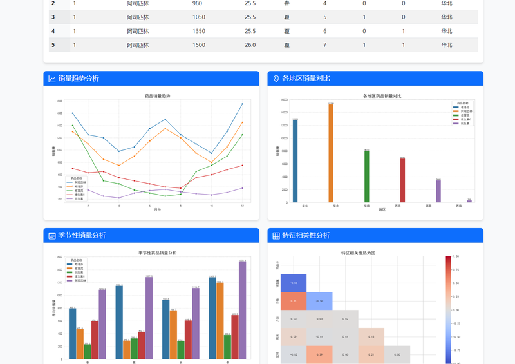
Task: Click the tallest purple bar in the seasonal chart
Action: 243,310
